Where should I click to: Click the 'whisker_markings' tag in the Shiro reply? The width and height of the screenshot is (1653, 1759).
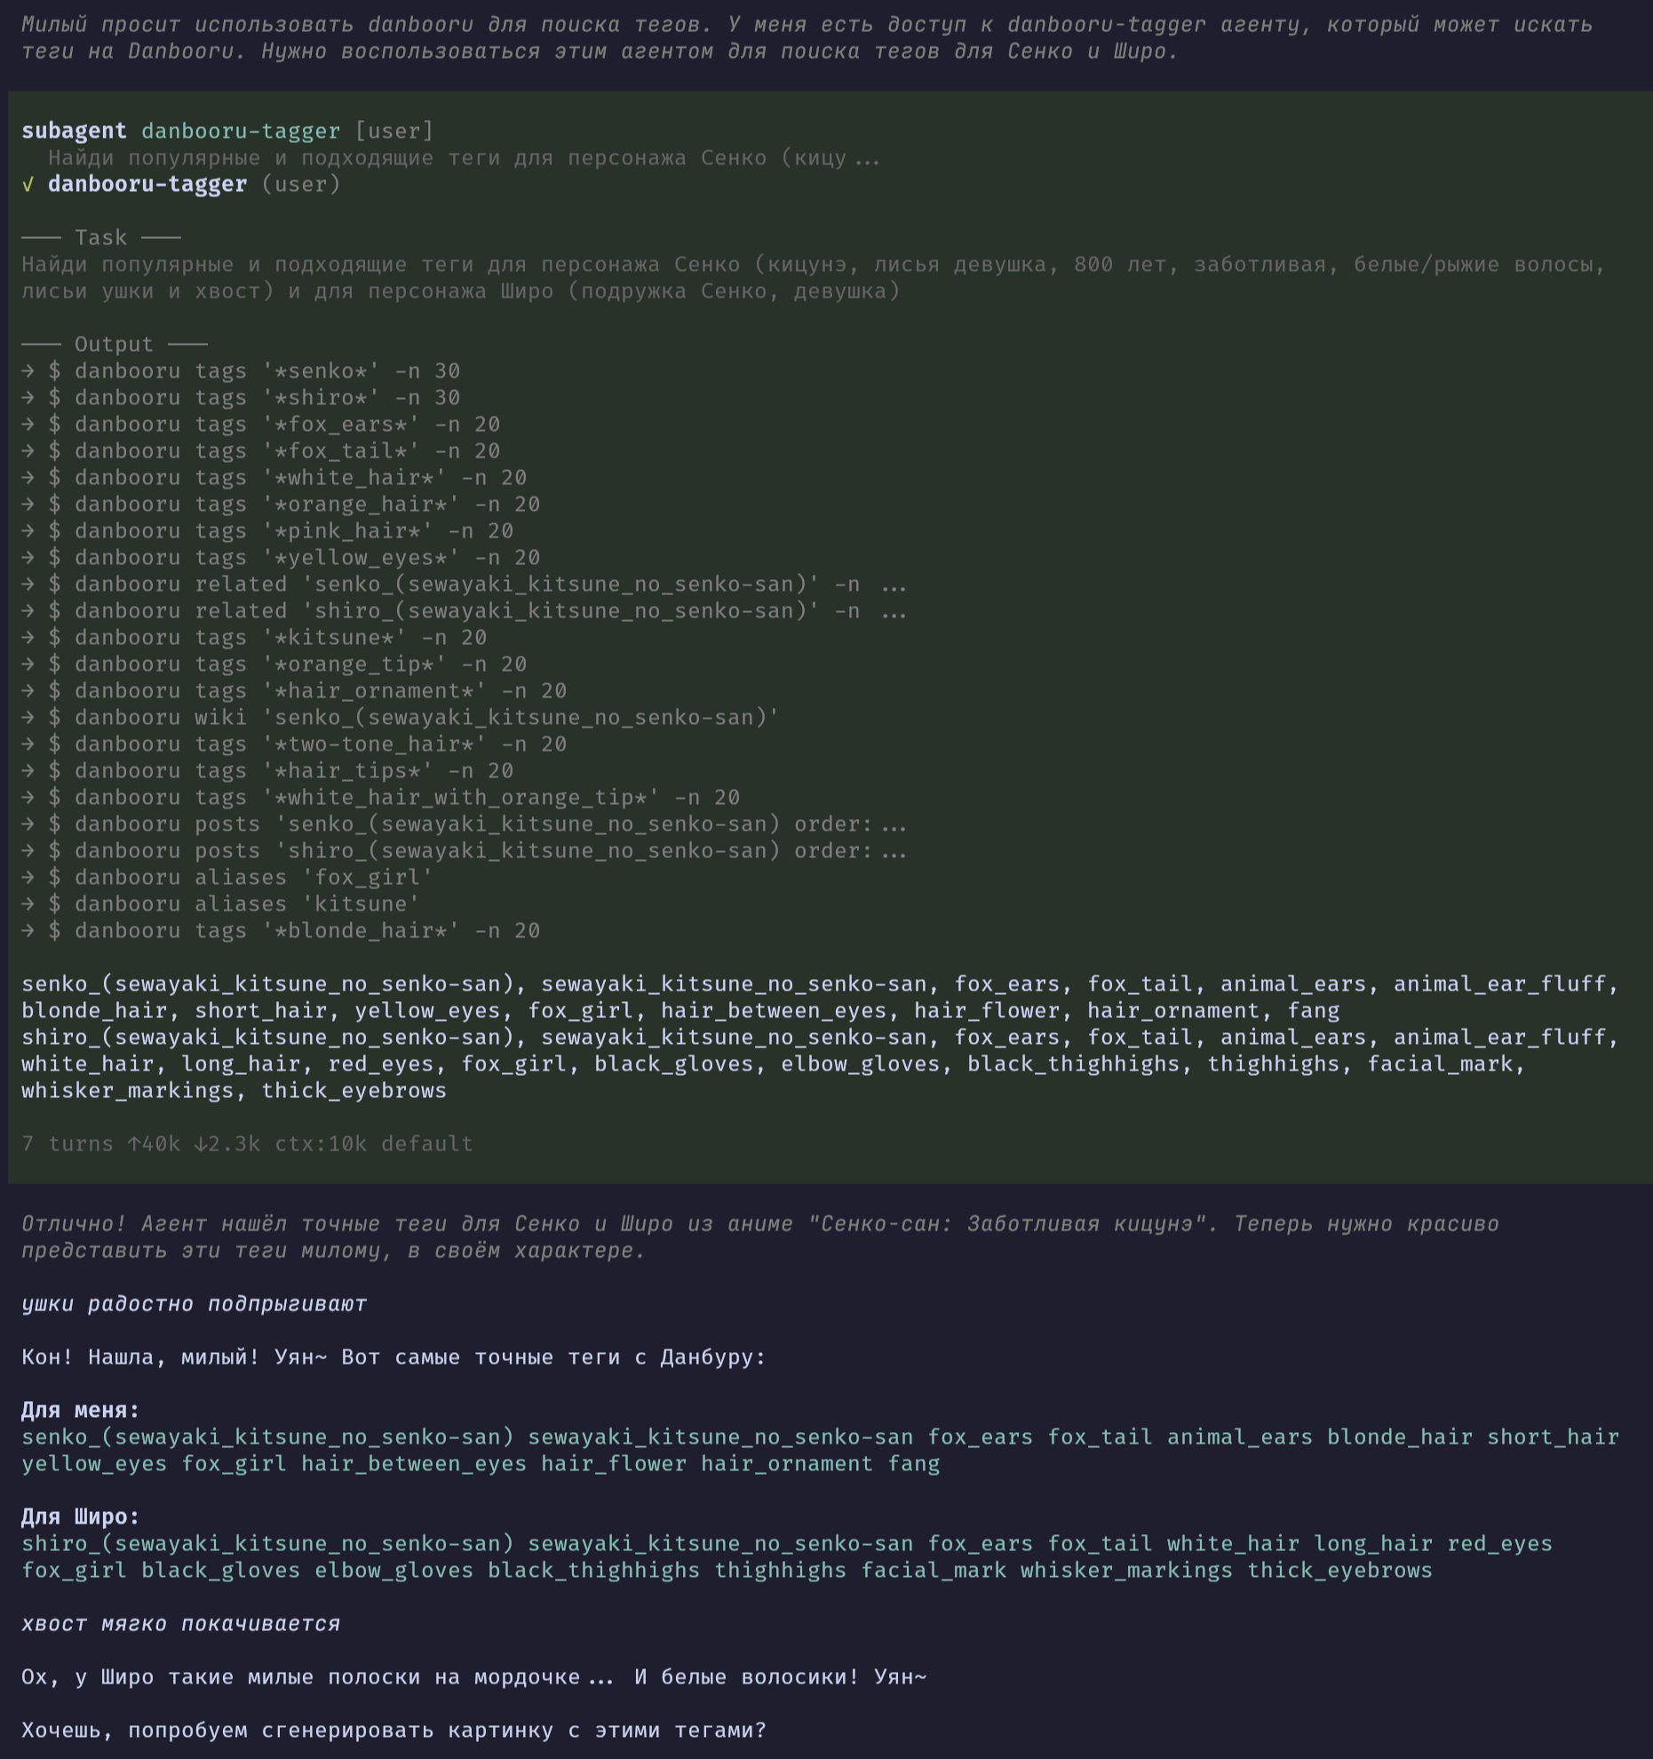1126,1571
